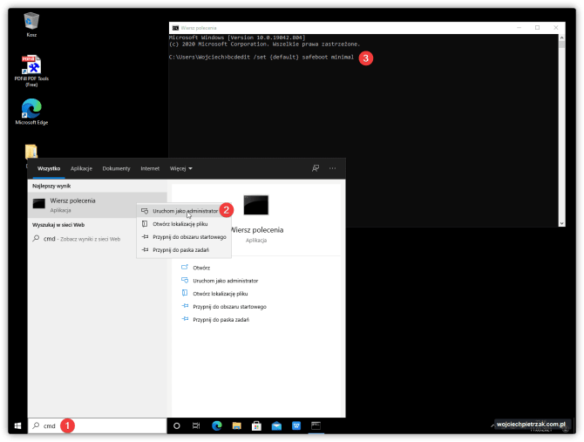Click the search feedback icon
The width and height of the screenshot is (584, 442).
click(x=316, y=167)
